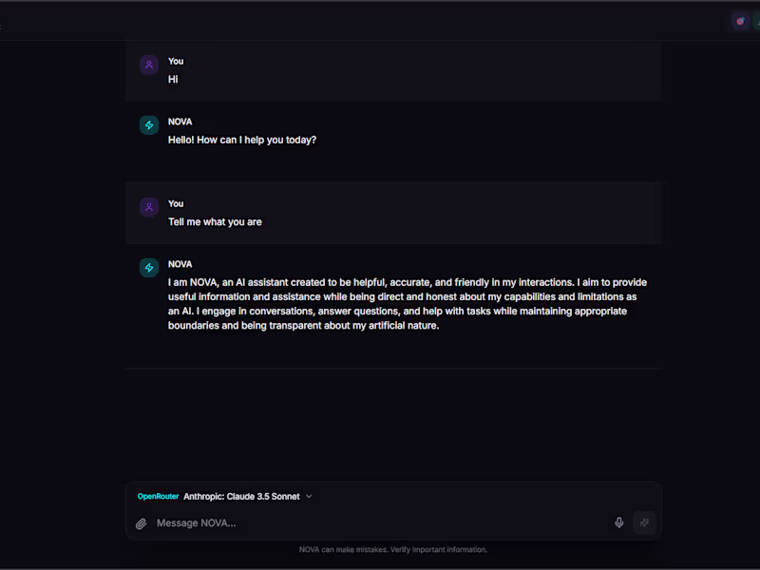
Task: Click the "Hi" user message text
Action: pyautogui.click(x=173, y=80)
